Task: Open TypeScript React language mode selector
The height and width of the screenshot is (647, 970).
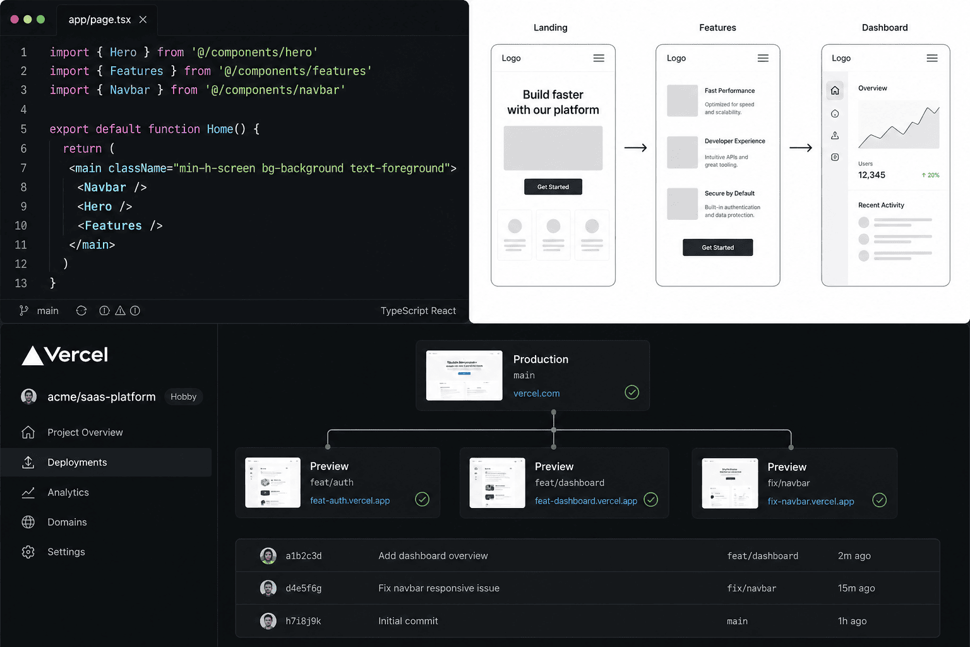Action: 418,311
